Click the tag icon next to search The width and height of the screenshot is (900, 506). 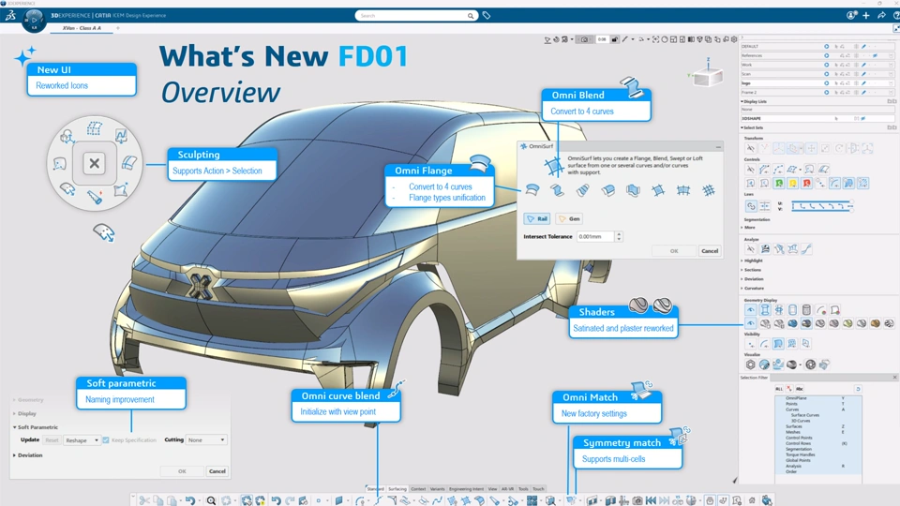pyautogui.click(x=487, y=16)
